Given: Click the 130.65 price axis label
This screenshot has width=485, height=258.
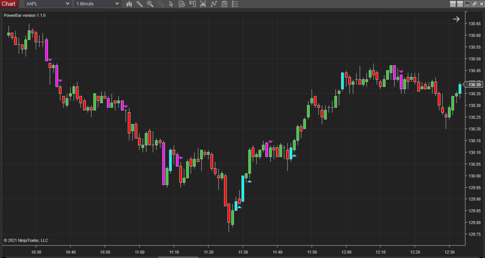Looking at the screenshot, I should (x=474, y=24).
